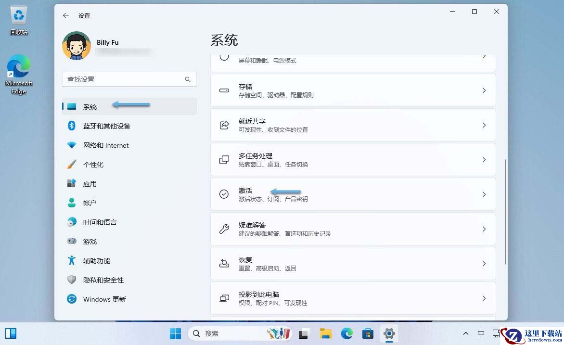Viewport: 564px width, 345px height.
Task: Expand 疑难解答 via its chevron arrow
Action: [x=484, y=229]
